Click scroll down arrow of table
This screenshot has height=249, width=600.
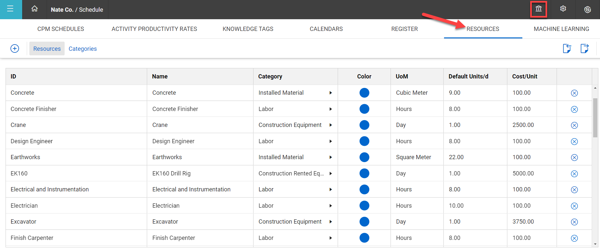pyautogui.click(x=595, y=244)
